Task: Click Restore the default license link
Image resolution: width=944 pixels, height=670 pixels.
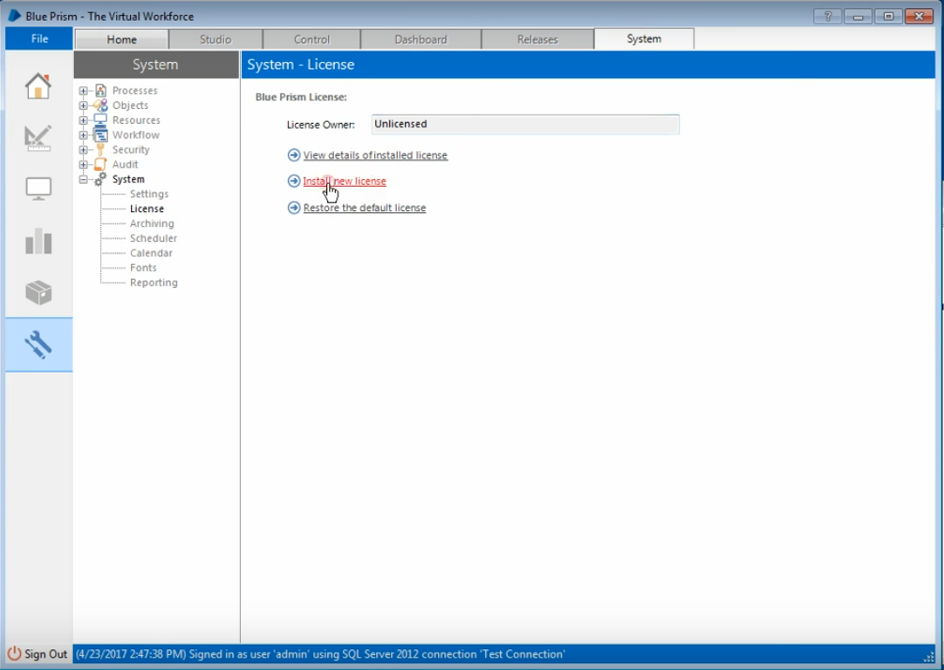Action: pyautogui.click(x=364, y=208)
